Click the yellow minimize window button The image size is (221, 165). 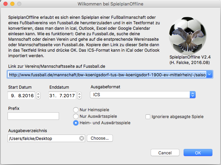click(12, 4)
